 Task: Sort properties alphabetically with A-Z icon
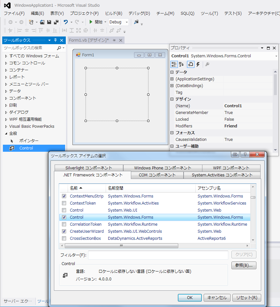point(181,64)
